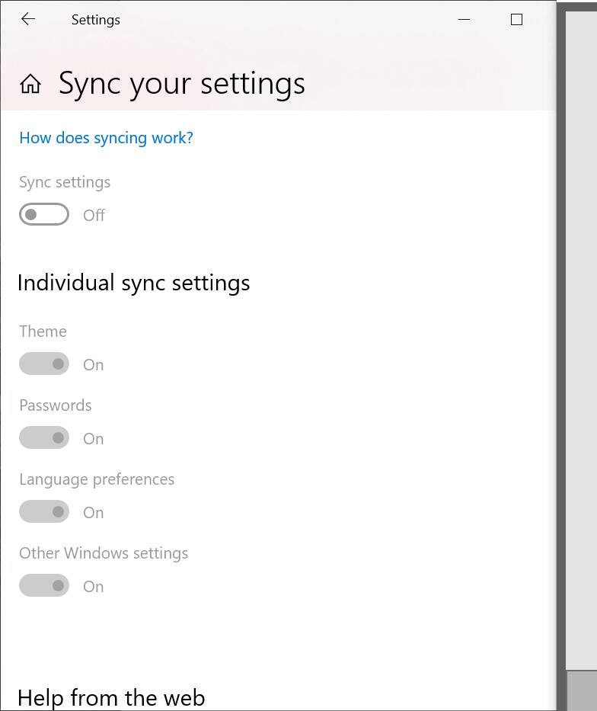597x711 pixels.
Task: Click the 'Off' label beside Sync settings
Action: coord(94,216)
